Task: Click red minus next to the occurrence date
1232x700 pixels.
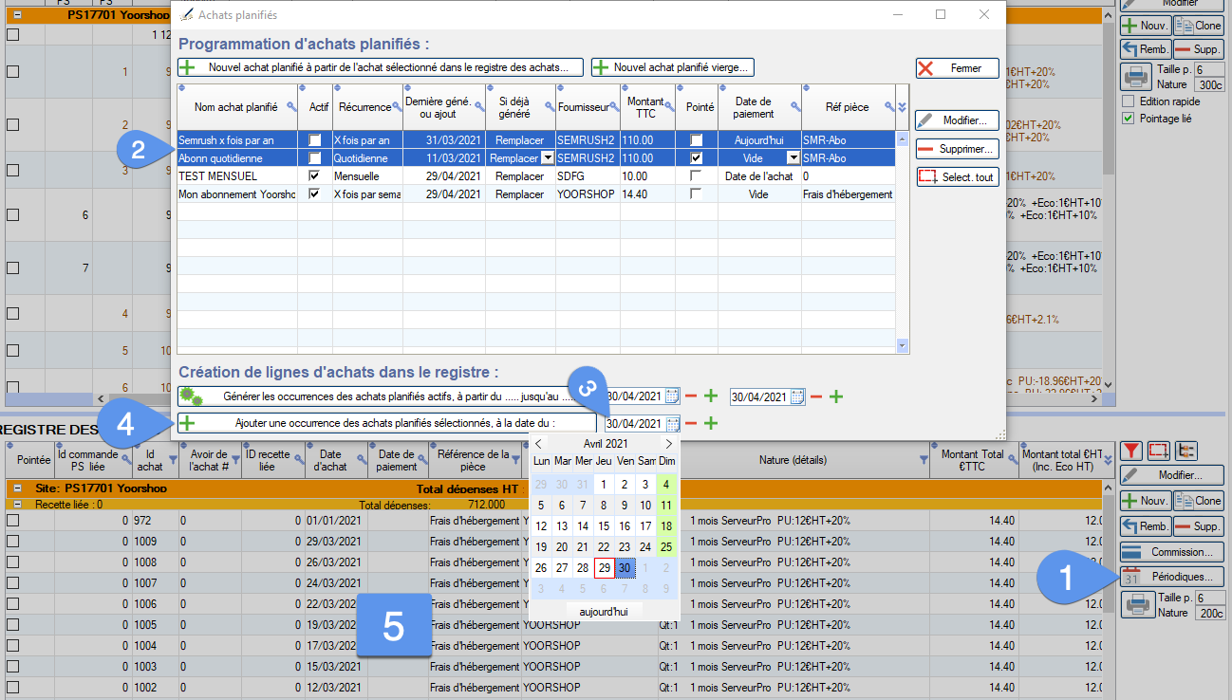Action: [x=692, y=424]
